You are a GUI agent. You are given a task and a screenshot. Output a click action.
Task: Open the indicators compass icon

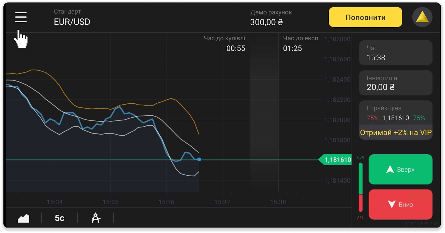pos(96,218)
